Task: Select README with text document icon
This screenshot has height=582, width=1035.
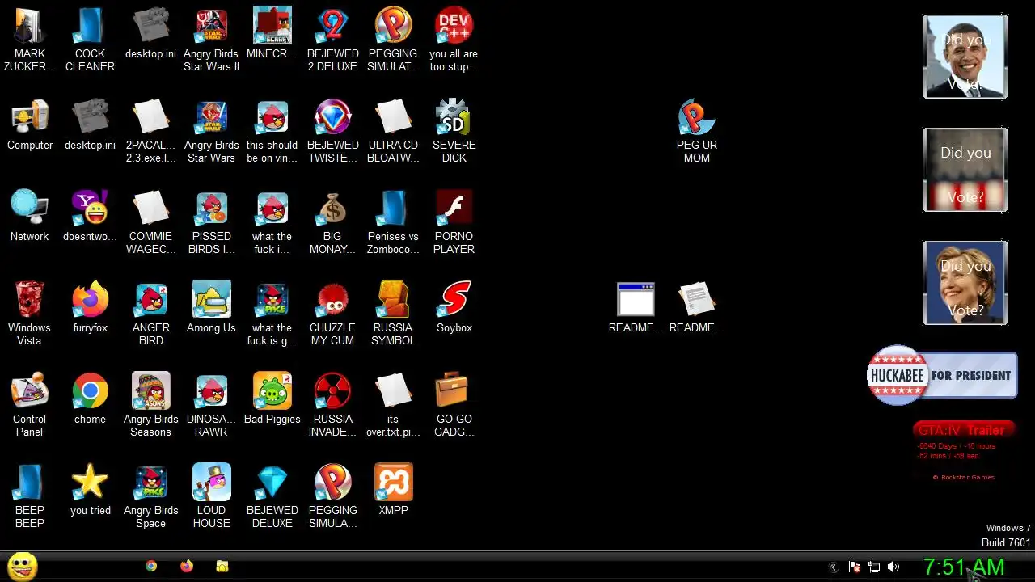Action: point(697,309)
